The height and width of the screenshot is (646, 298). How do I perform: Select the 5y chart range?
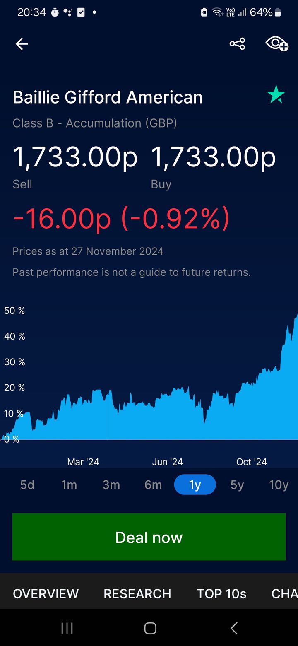[237, 485]
